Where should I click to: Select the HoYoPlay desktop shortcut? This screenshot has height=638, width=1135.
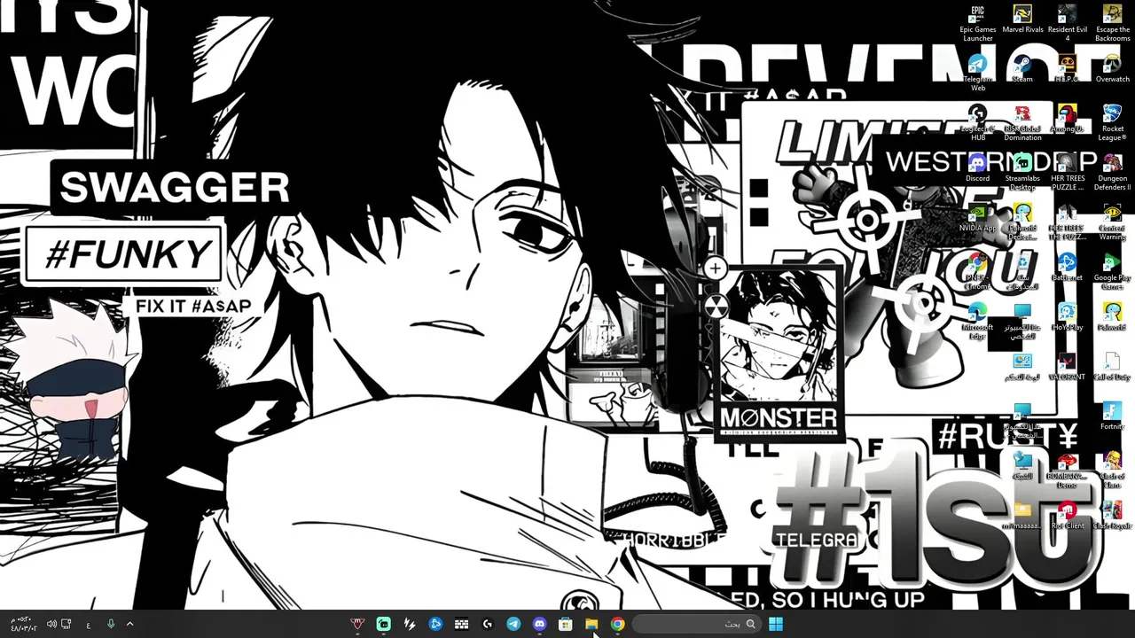pos(1067,317)
